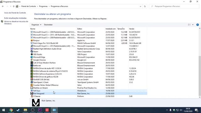This screenshot has width=201, height=113.
Task: Click the Call of Duty Modern Warfare icon
Action: tap(32, 63)
